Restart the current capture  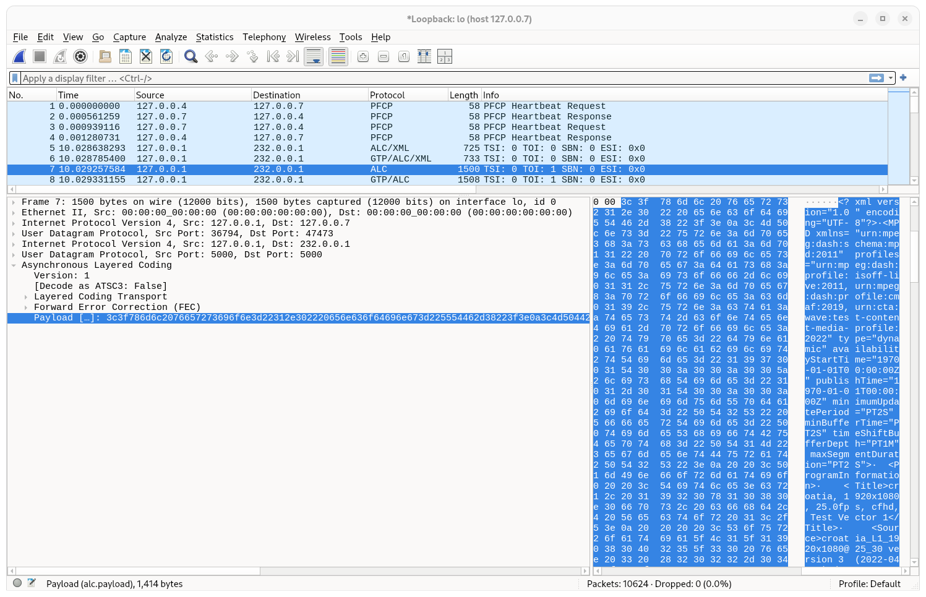click(59, 56)
